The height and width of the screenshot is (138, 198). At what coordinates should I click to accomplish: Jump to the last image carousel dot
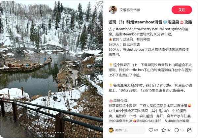pyautogui.click(x=63, y=133)
